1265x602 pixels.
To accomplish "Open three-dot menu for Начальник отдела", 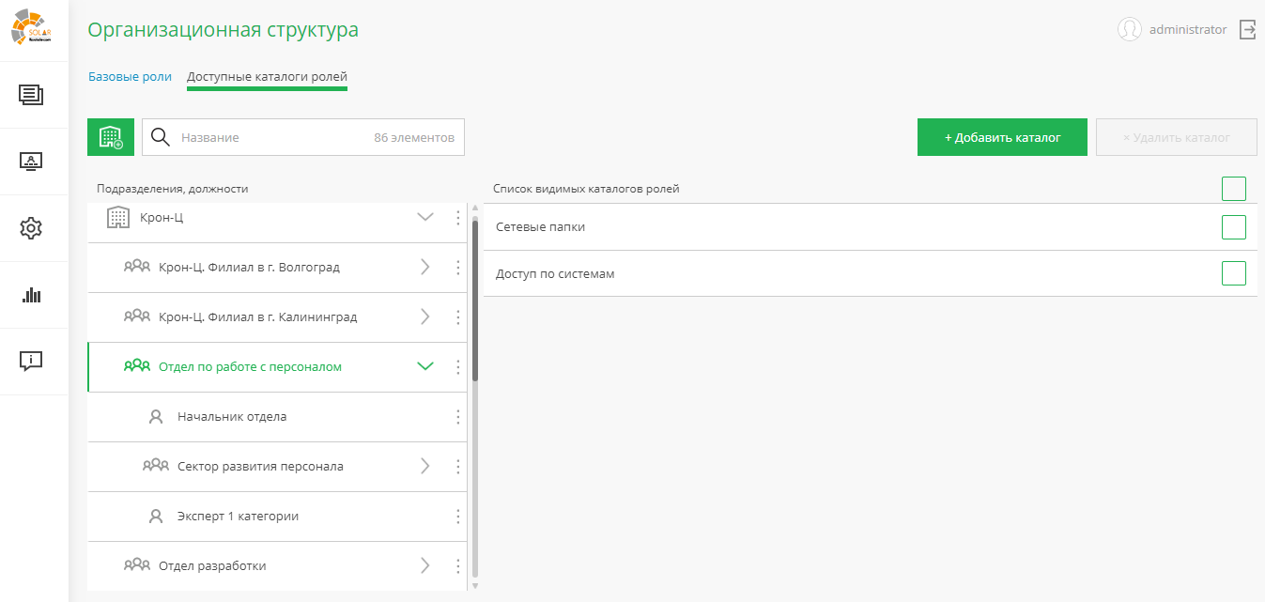I will 458,417.
